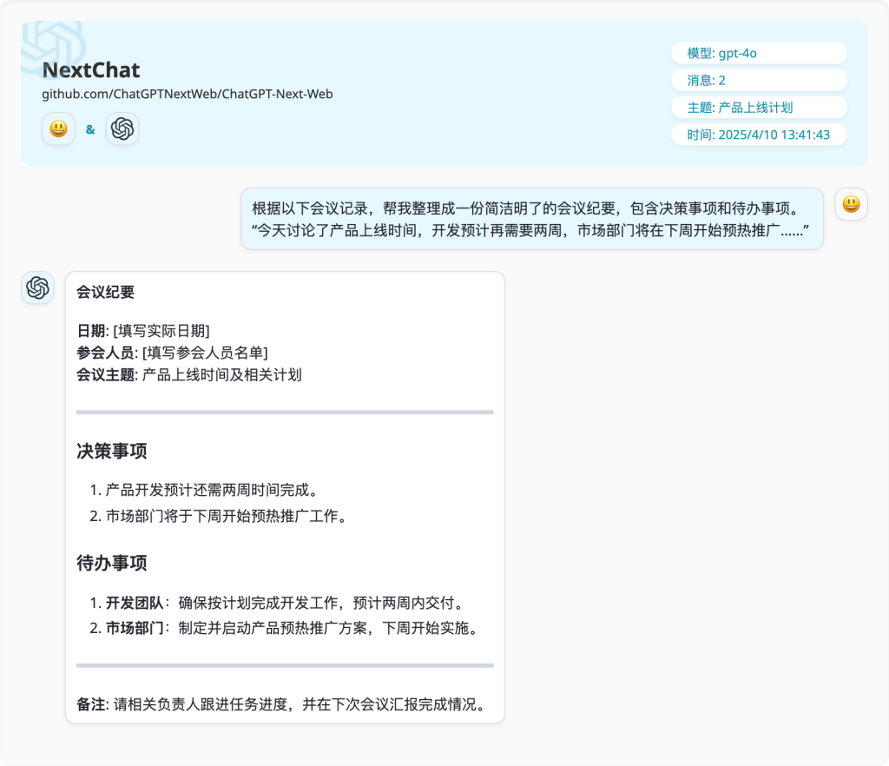
Task: Click the ChatGPT avatar beside the meeting summary
Action: pos(37,287)
